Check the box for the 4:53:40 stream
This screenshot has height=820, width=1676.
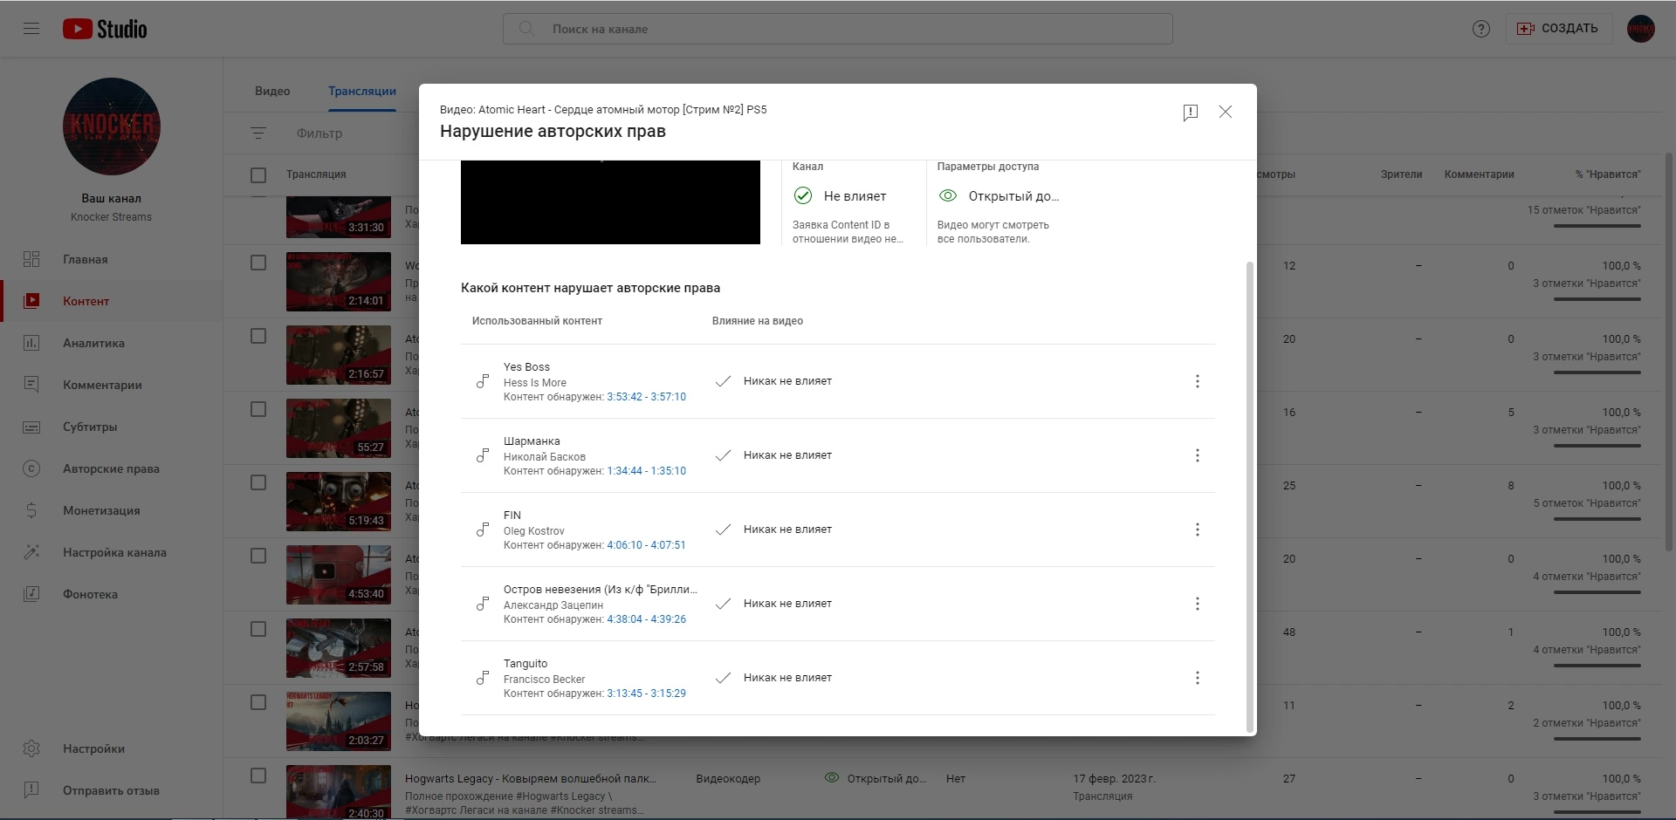(258, 556)
